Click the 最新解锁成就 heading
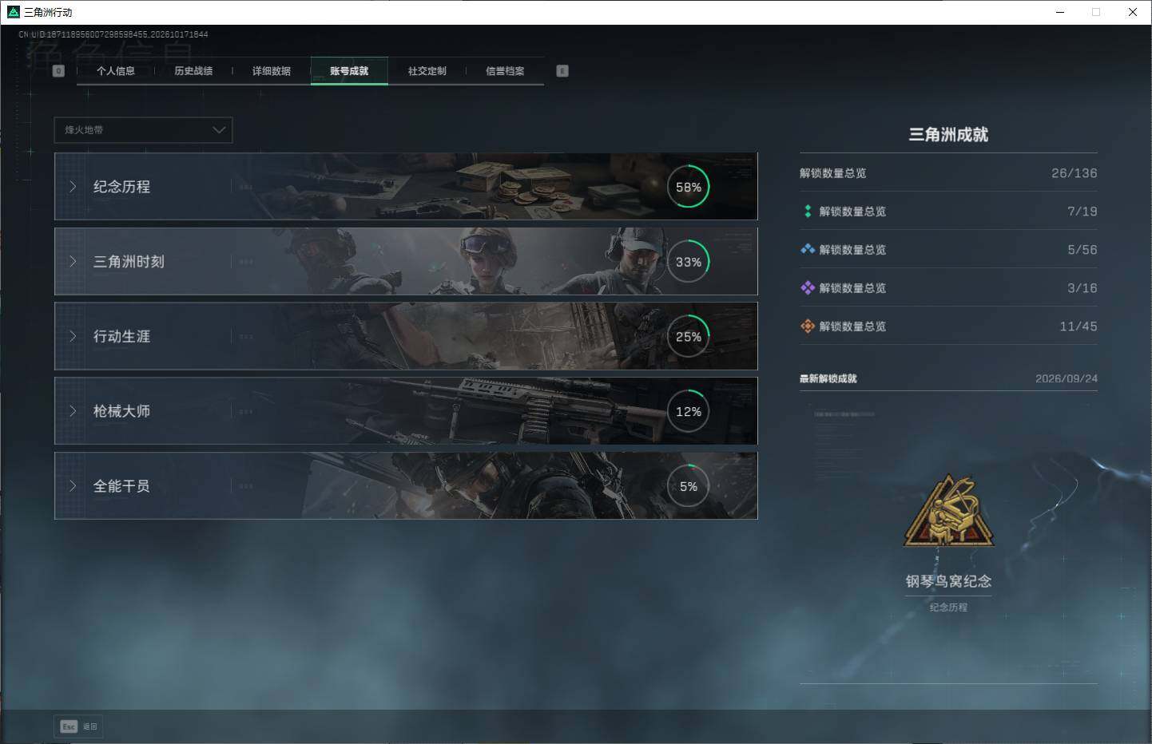This screenshot has height=744, width=1152. pos(828,378)
